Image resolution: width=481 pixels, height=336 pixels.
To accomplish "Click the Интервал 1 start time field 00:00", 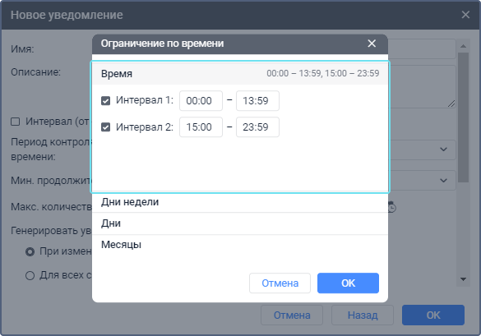I will (201, 100).
